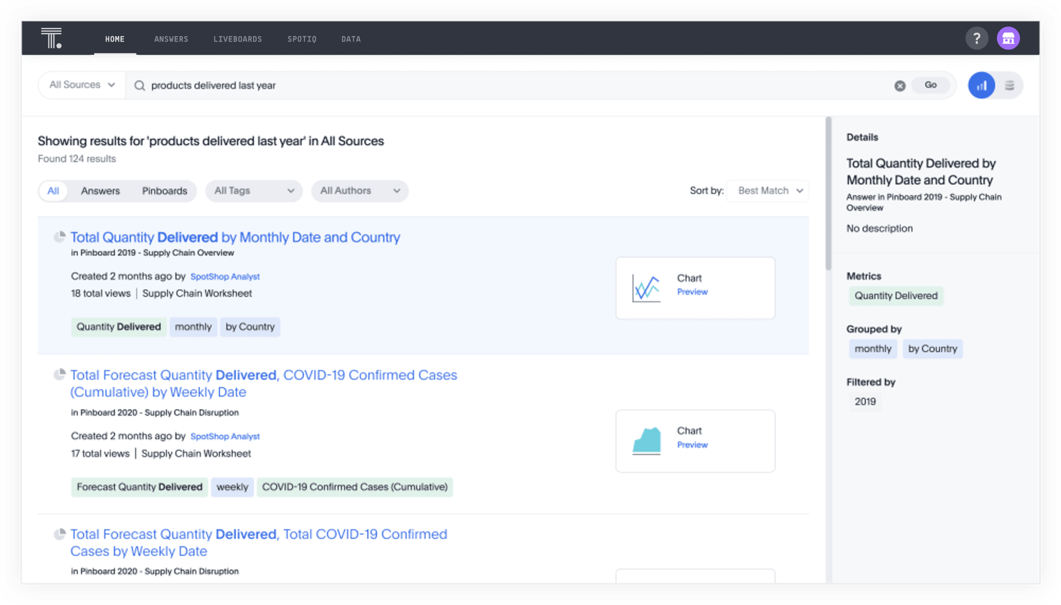The image size is (1061, 605).
Task: Click the magnifying glass search icon
Action: click(x=140, y=86)
